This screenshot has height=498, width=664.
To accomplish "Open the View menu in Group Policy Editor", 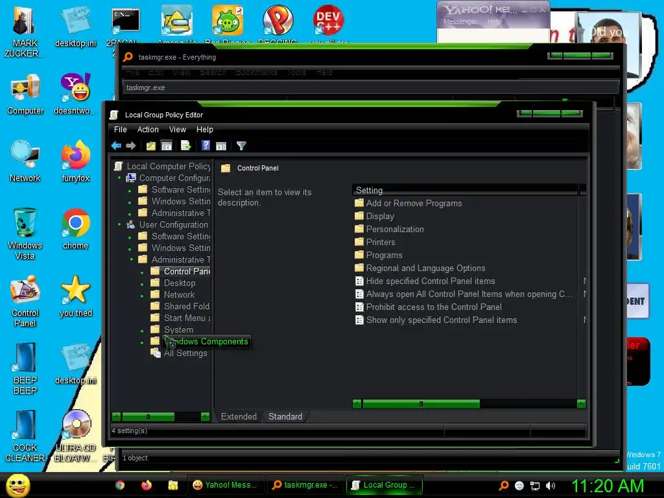I will (x=178, y=130).
